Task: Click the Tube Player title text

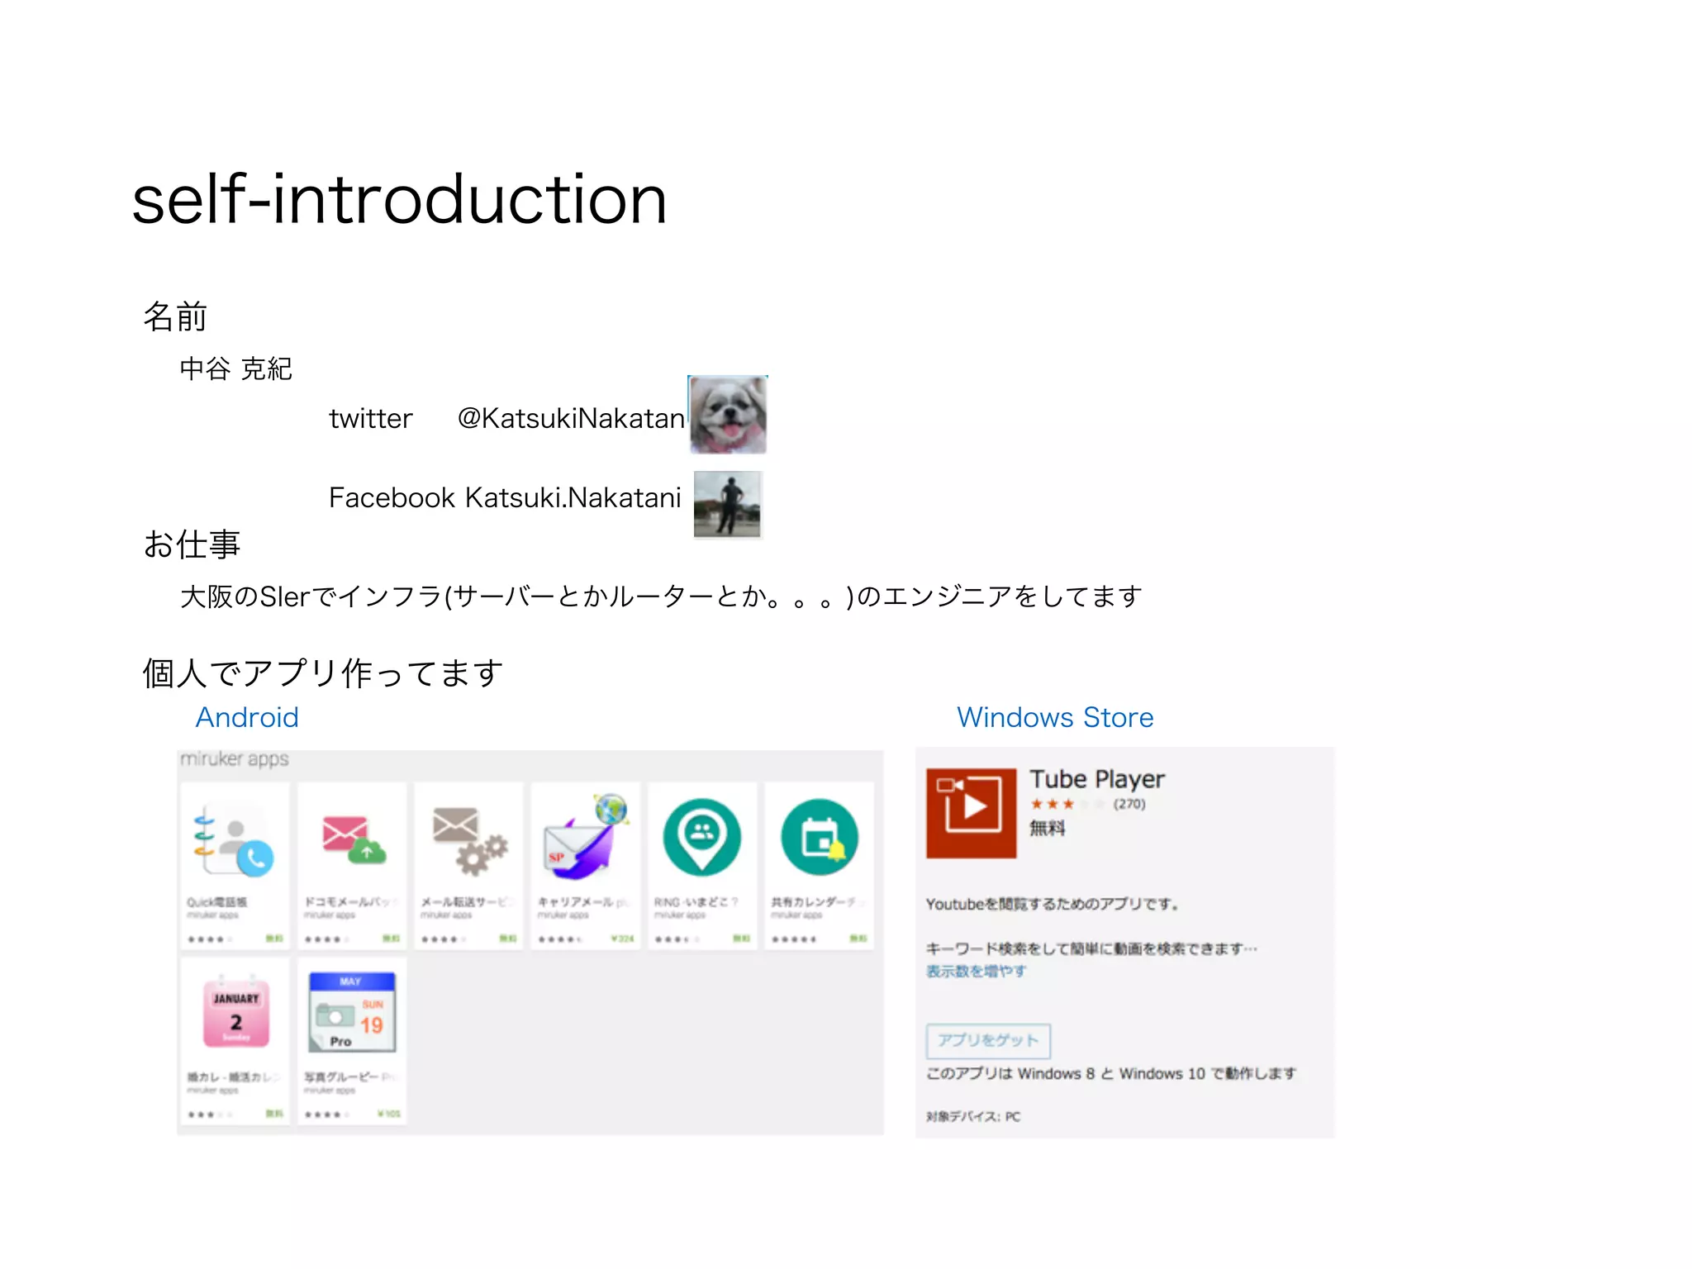Action: coord(1096,779)
